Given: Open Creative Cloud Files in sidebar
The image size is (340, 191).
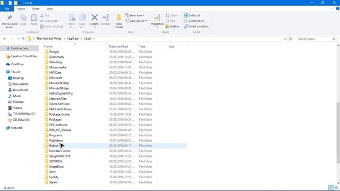Looking at the screenshot, I should (x=22, y=56).
